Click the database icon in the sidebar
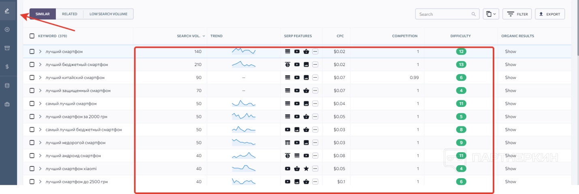This screenshot has width=579, height=194. pyautogui.click(x=7, y=85)
